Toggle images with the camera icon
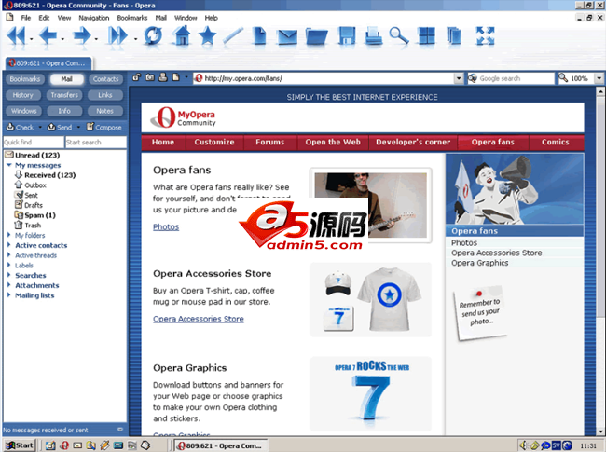Screen dimensions: 606x452 (150, 77)
